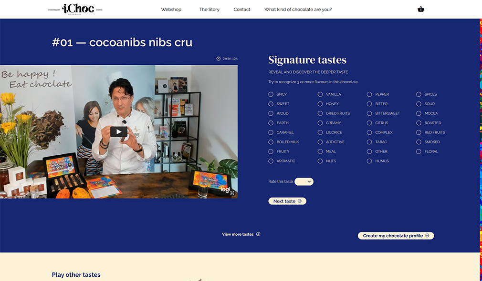The width and height of the screenshot is (482, 281).
Task: Select the RED FRUITS flavour
Action: tap(419, 132)
